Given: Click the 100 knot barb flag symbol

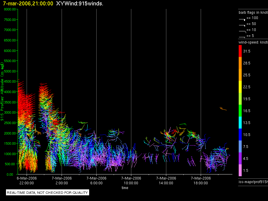Looking at the screenshot, I should click(x=242, y=20).
